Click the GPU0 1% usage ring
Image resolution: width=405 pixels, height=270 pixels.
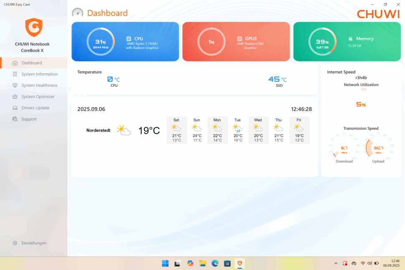[x=211, y=42]
